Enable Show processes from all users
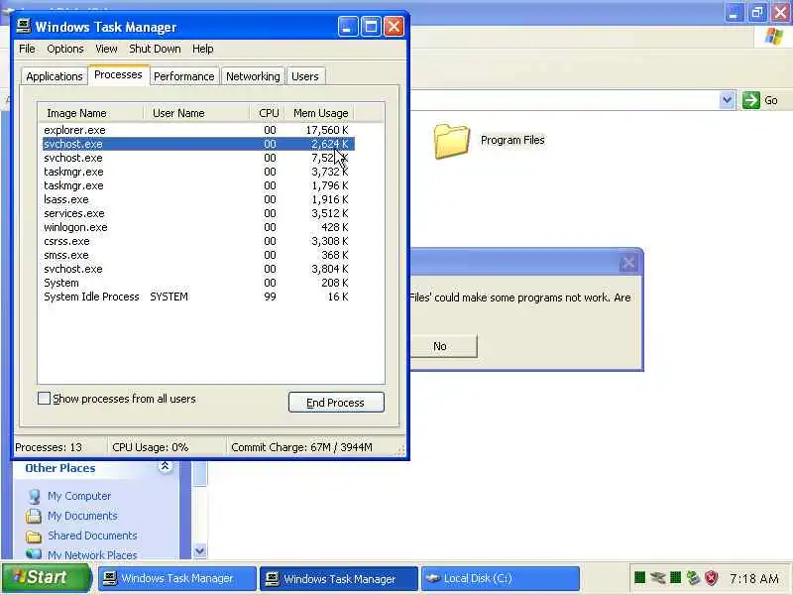793x595 pixels. tap(44, 399)
